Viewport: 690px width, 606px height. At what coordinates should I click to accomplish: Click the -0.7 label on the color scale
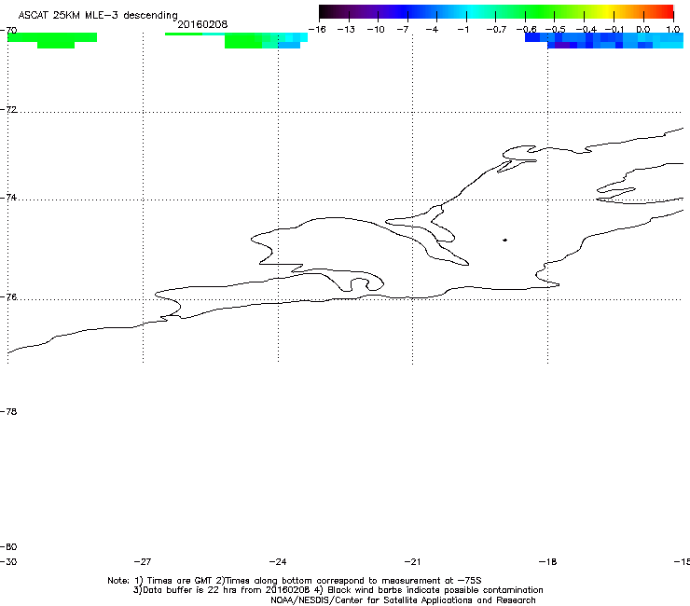(496, 30)
